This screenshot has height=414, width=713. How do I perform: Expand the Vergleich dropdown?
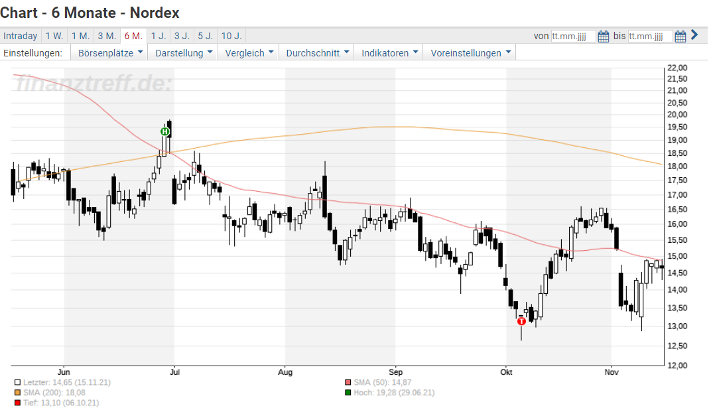click(x=249, y=53)
